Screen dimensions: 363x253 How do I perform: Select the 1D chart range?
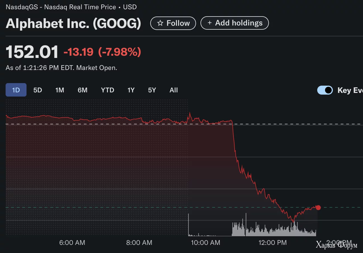tap(16, 90)
